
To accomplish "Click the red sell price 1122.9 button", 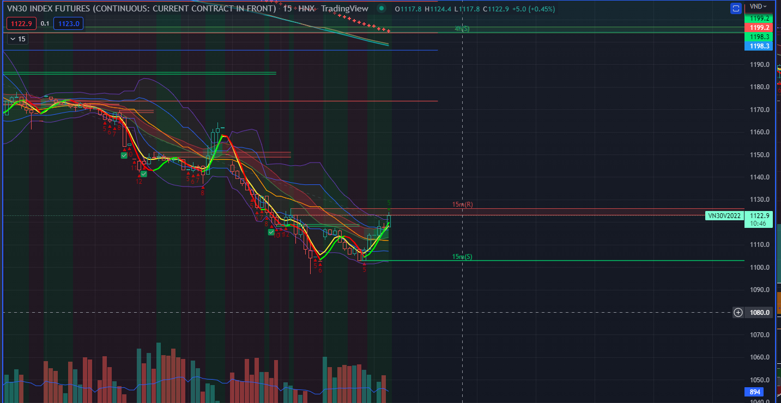I will 21,23.
